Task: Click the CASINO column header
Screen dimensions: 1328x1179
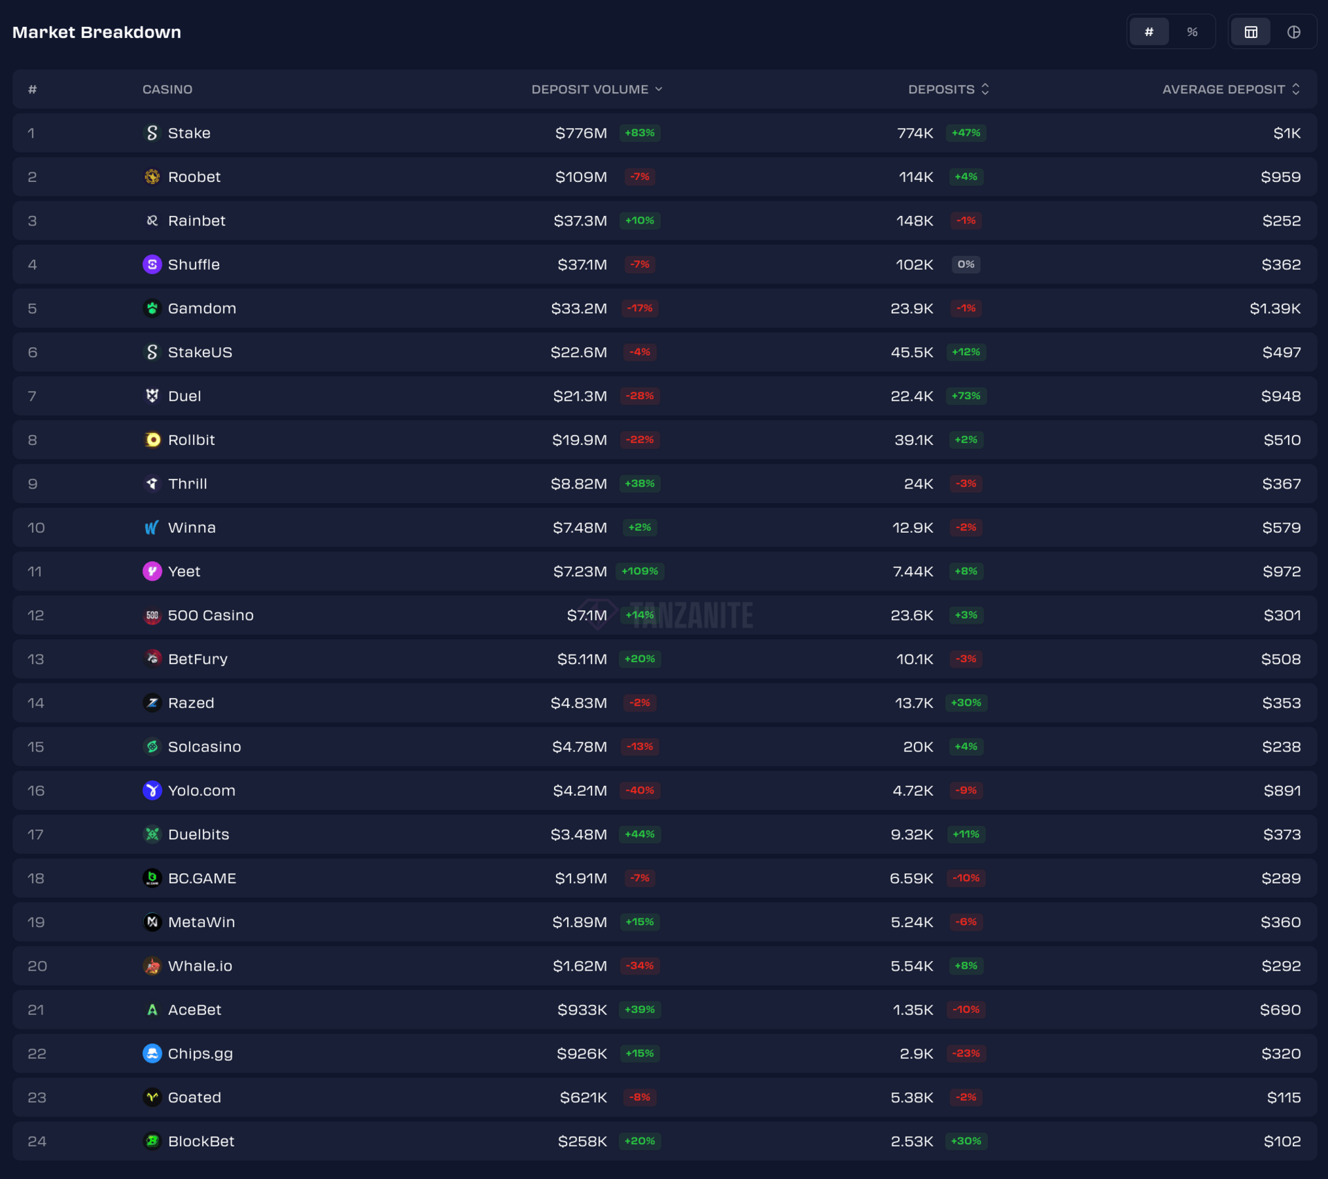Action: tap(167, 89)
